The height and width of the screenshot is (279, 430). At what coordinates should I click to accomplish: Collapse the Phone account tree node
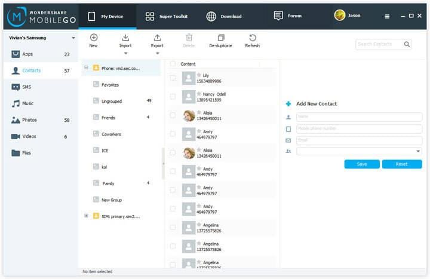86,68
